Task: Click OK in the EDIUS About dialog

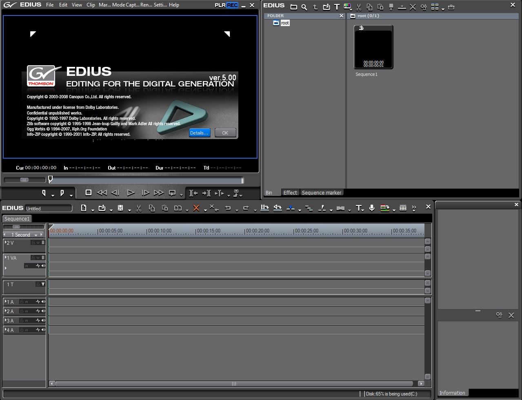Action: point(225,133)
